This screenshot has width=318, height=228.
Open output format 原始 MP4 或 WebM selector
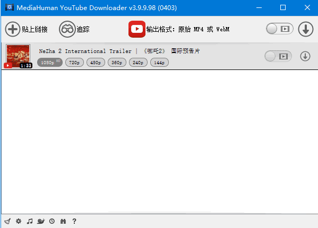click(188, 29)
